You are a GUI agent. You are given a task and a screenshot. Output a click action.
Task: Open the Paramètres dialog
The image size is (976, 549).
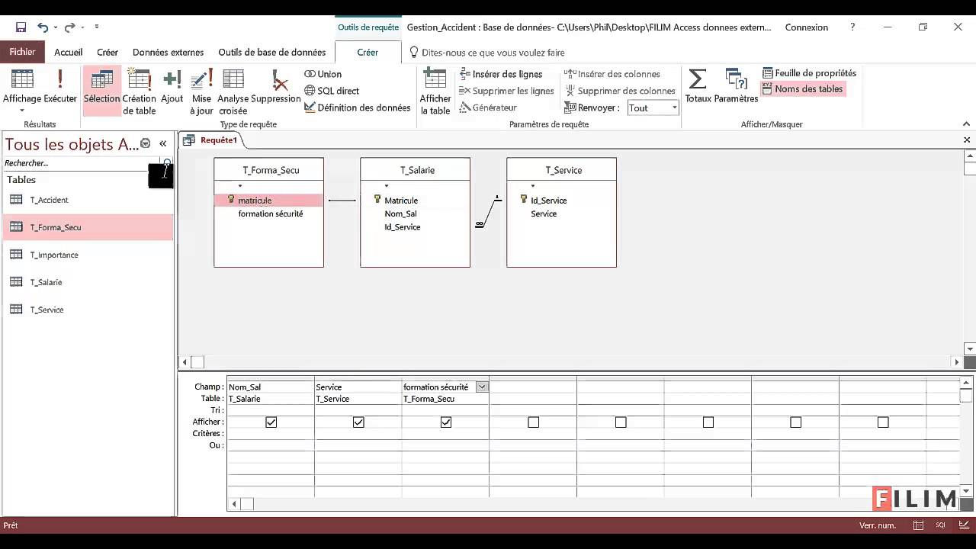pos(736,86)
